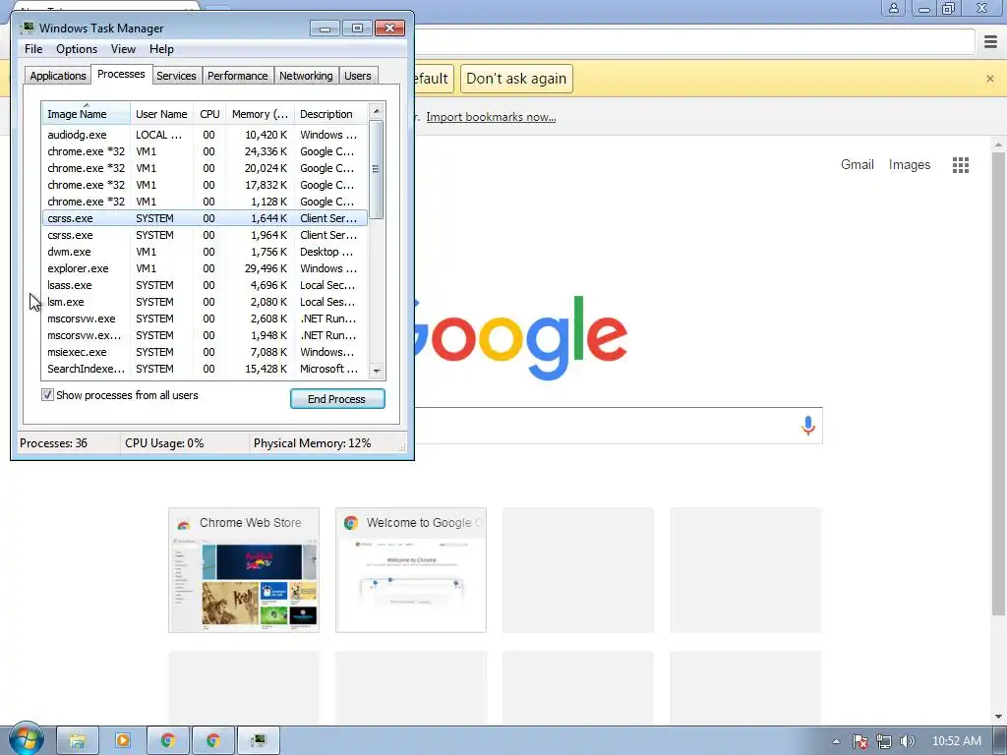Click the Chrome address bar
This screenshot has width=1007, height=755.
(x=693, y=42)
